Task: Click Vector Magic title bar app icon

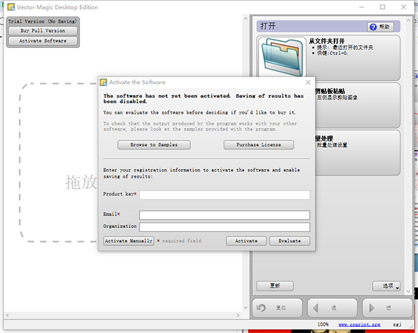Action: [x=11, y=7]
